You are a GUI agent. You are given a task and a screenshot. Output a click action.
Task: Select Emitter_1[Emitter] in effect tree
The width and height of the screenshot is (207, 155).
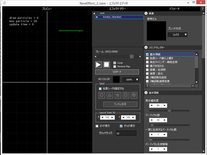coord(119,17)
